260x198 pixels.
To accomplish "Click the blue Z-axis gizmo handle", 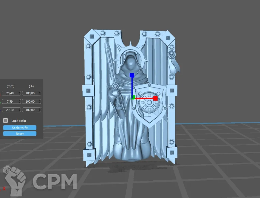I will 132,75.
